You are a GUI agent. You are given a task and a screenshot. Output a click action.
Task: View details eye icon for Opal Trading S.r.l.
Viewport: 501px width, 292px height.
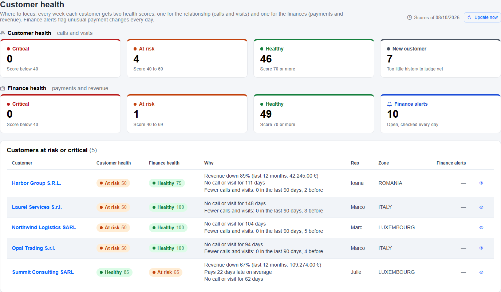481,248
